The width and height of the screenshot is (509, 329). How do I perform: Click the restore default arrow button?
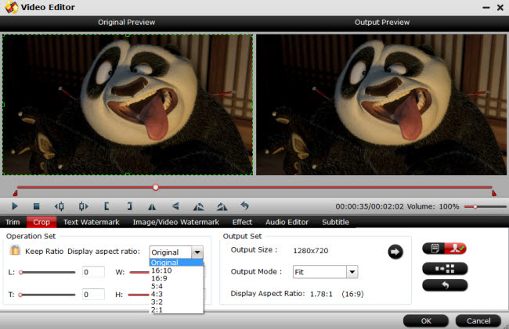tap(445, 285)
